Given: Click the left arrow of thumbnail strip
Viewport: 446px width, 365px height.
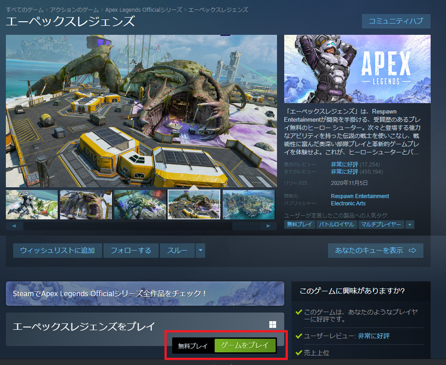Looking at the screenshot, I should click(14, 226).
